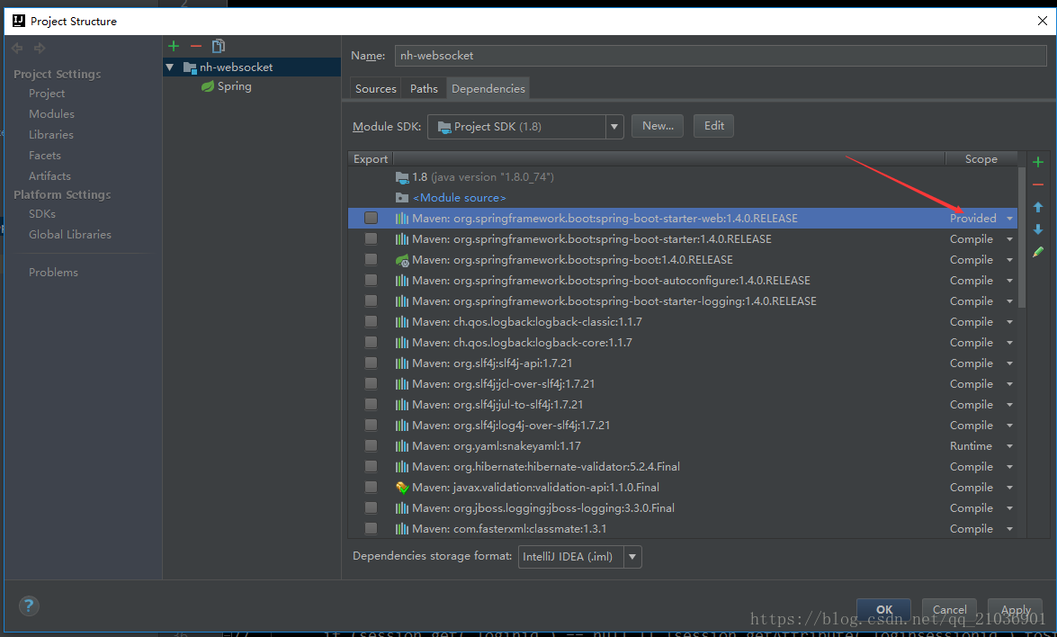Click Module source folder icon
1057x637 pixels.
(402, 198)
